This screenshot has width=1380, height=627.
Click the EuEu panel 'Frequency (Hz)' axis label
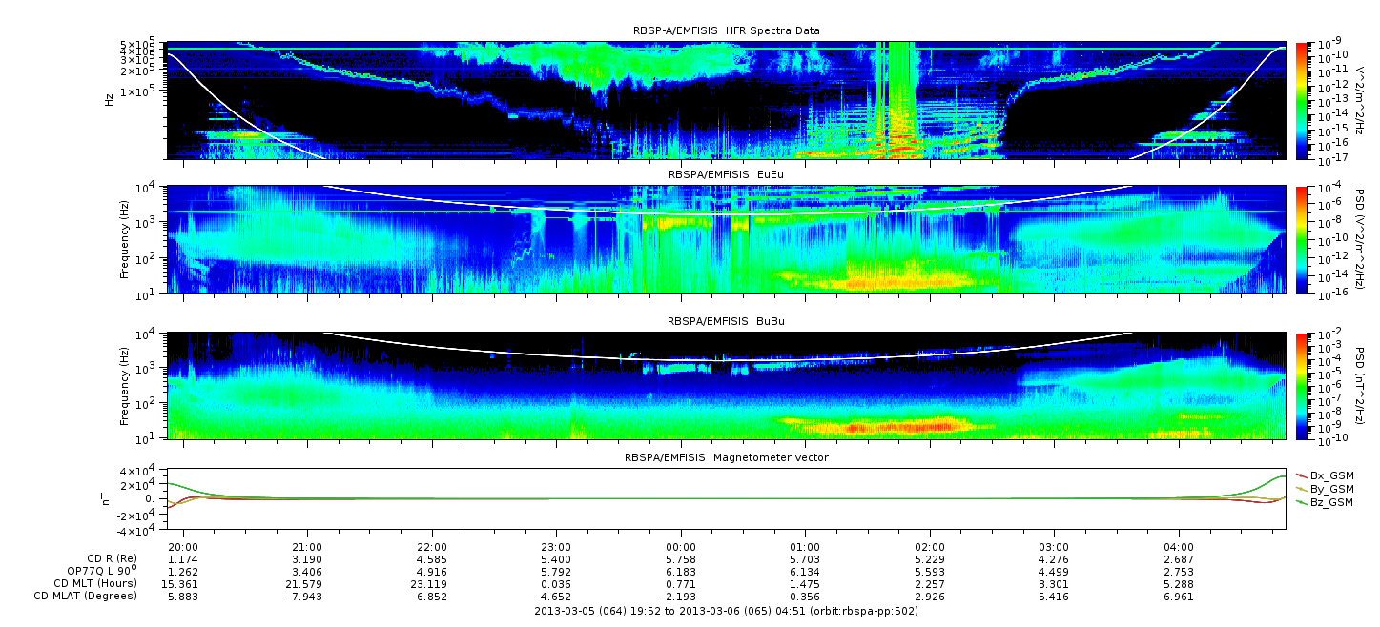(x=125, y=239)
